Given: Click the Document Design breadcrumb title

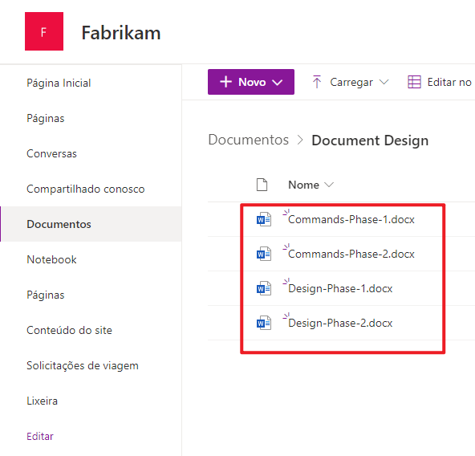Looking at the screenshot, I should tap(370, 140).
